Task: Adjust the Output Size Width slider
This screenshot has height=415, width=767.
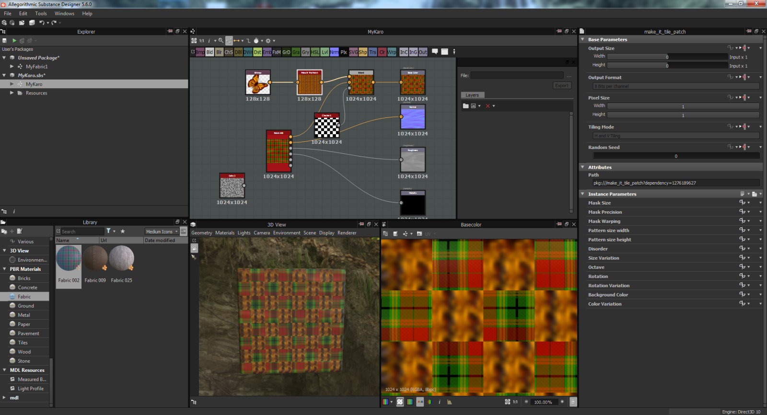Action: [x=667, y=57]
